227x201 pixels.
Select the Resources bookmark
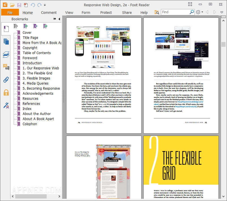point(31,98)
